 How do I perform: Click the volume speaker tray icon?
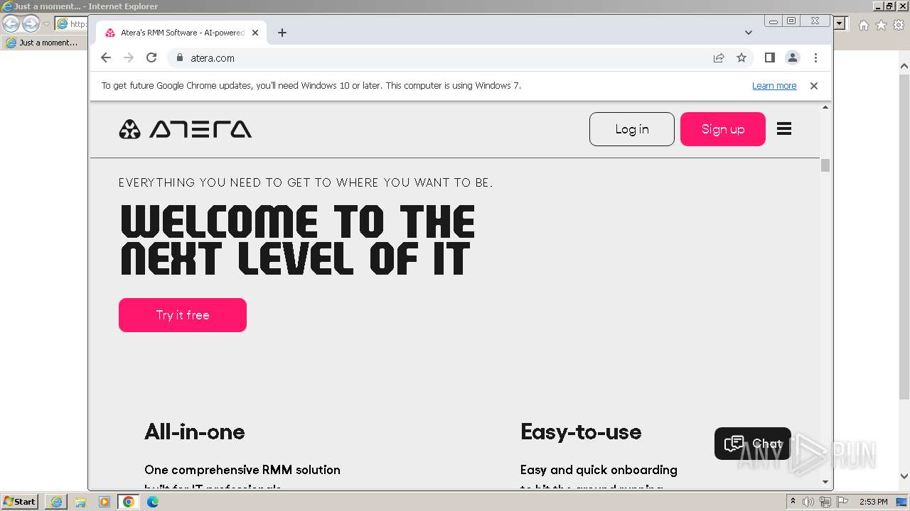click(x=808, y=502)
